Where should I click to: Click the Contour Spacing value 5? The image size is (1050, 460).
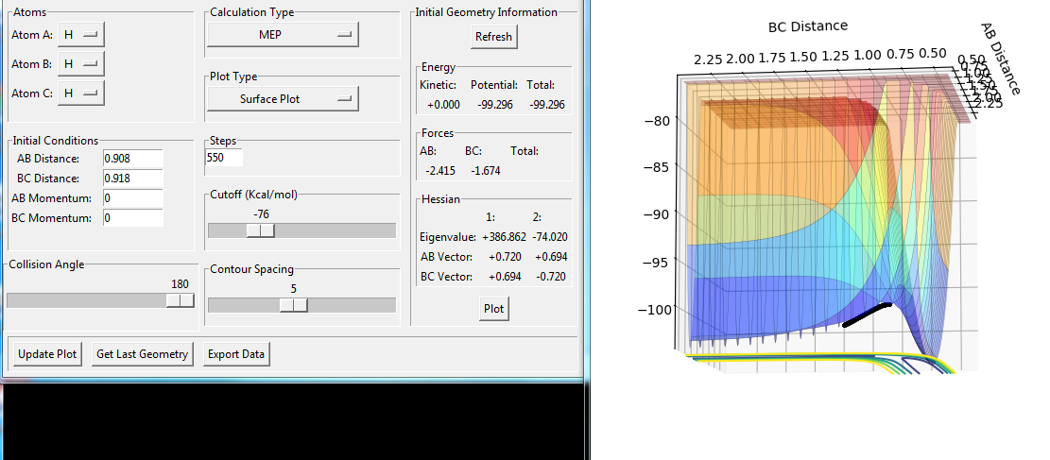click(294, 289)
